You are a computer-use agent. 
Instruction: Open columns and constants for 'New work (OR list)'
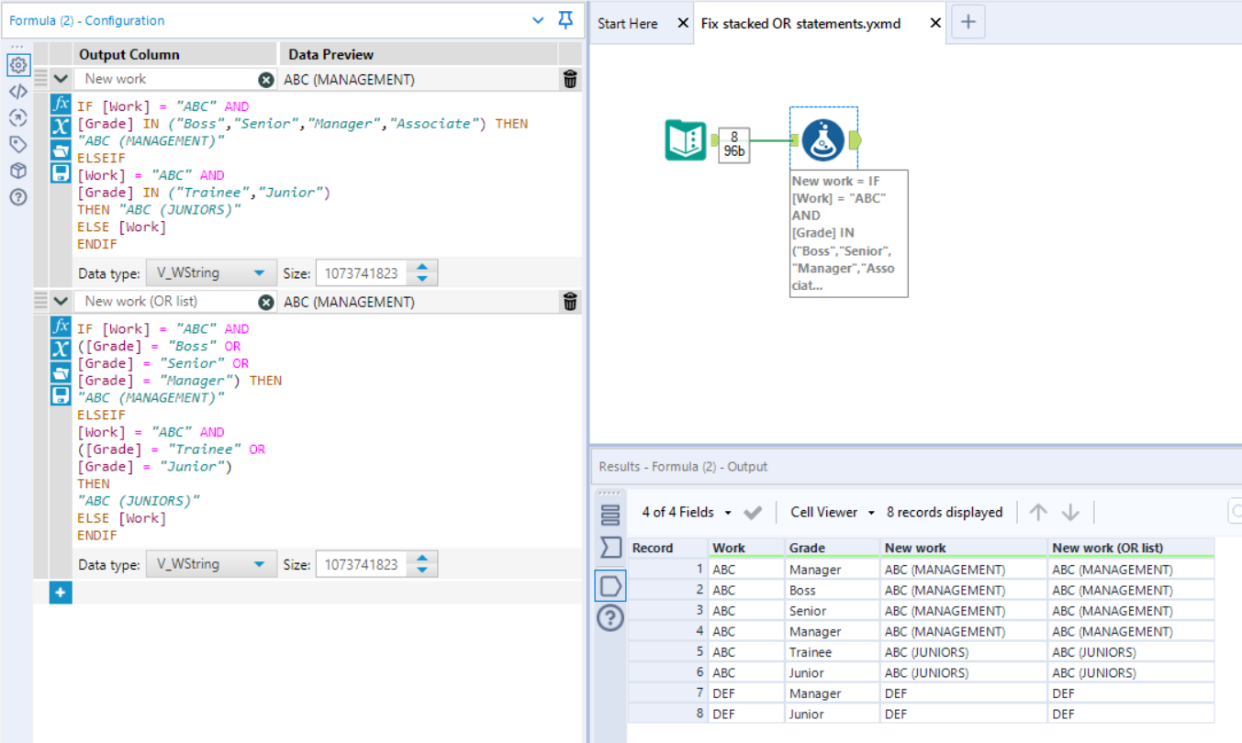pos(60,349)
